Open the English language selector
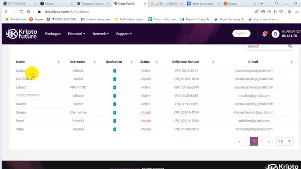 tap(241, 33)
